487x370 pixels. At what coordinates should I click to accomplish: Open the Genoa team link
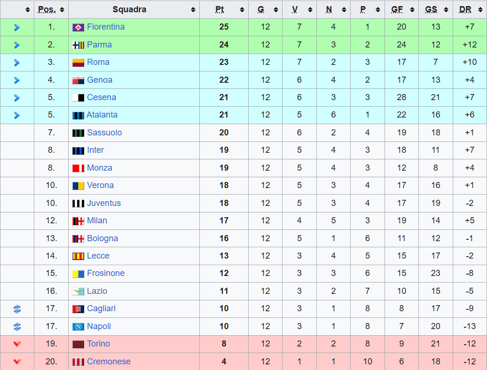(x=100, y=80)
